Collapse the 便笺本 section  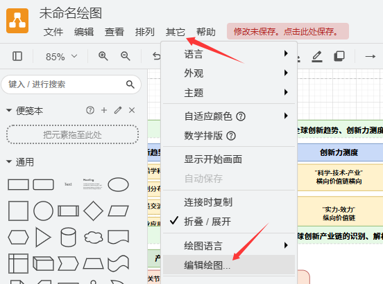point(9,110)
